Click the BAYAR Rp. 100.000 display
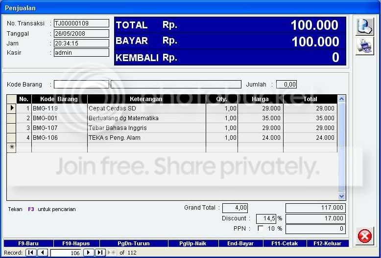Screen dimensions: 381x258 click(x=230, y=41)
